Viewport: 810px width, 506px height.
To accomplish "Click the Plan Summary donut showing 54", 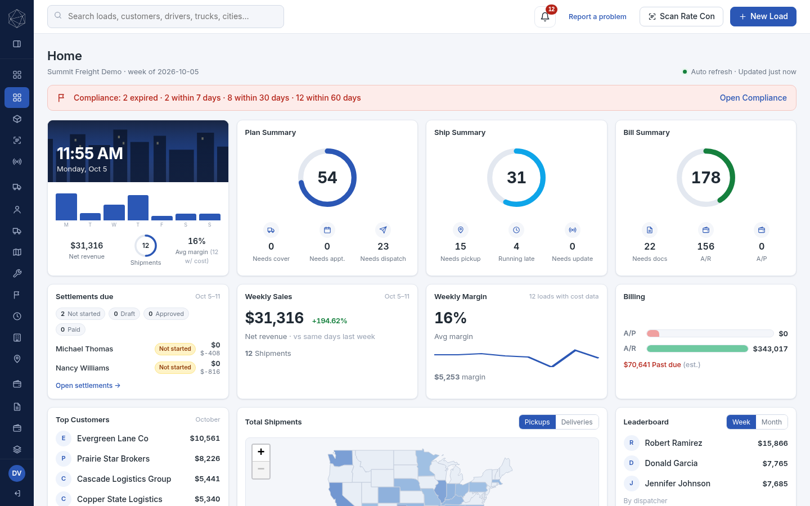I will coord(327,178).
